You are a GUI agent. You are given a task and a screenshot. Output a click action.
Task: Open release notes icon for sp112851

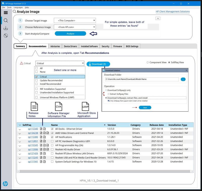pyautogui.click(x=41, y=141)
